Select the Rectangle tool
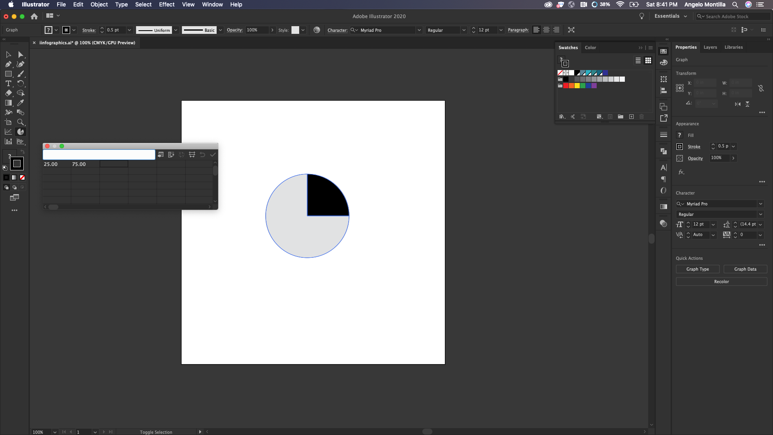773x435 pixels. click(8, 74)
